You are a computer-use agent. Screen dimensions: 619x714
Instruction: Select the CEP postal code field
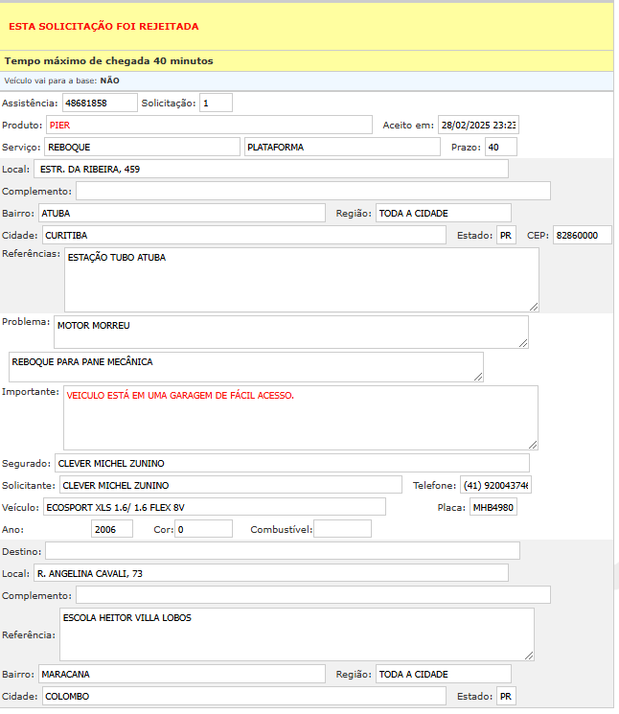click(582, 235)
